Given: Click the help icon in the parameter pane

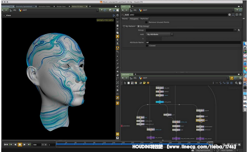Looking at the screenshot, I should (x=240, y=15).
